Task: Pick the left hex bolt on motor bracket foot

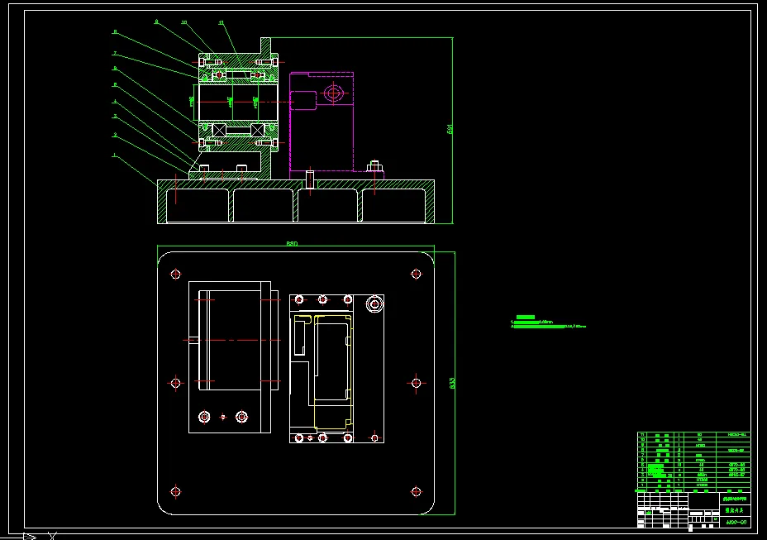Action: [204, 417]
